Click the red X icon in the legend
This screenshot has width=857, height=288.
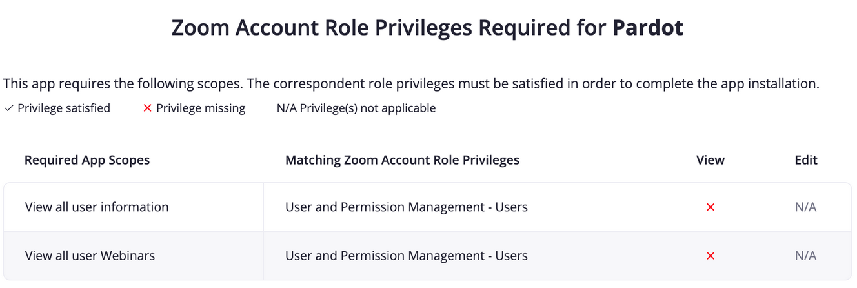pos(147,108)
